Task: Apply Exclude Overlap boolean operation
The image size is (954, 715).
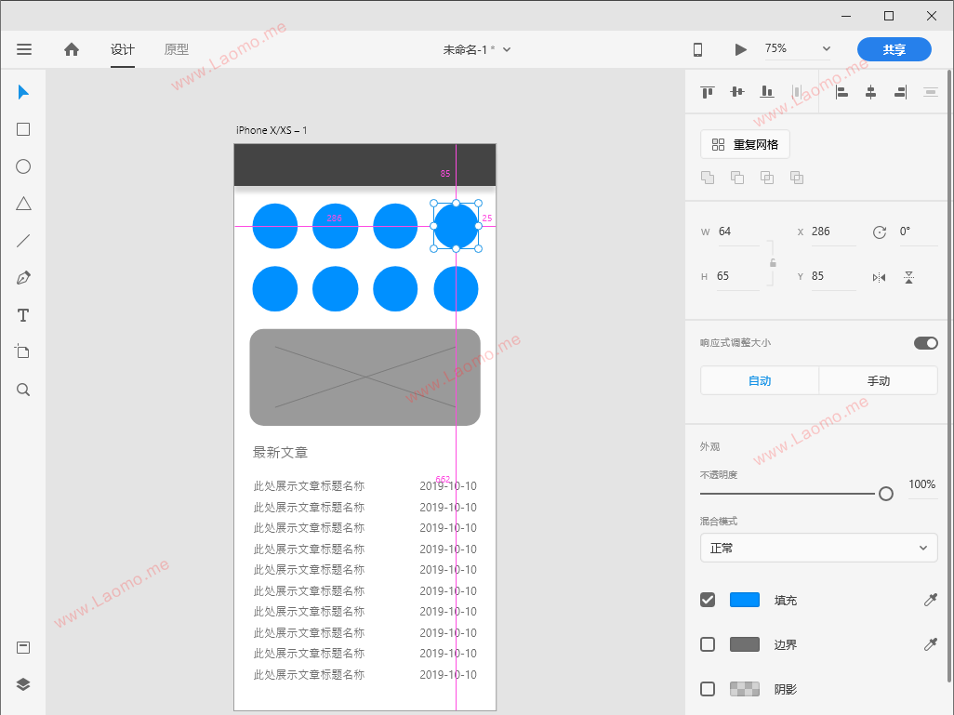Action: click(797, 178)
